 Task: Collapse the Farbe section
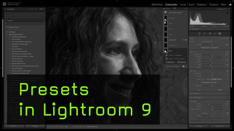click(x=191, y=71)
